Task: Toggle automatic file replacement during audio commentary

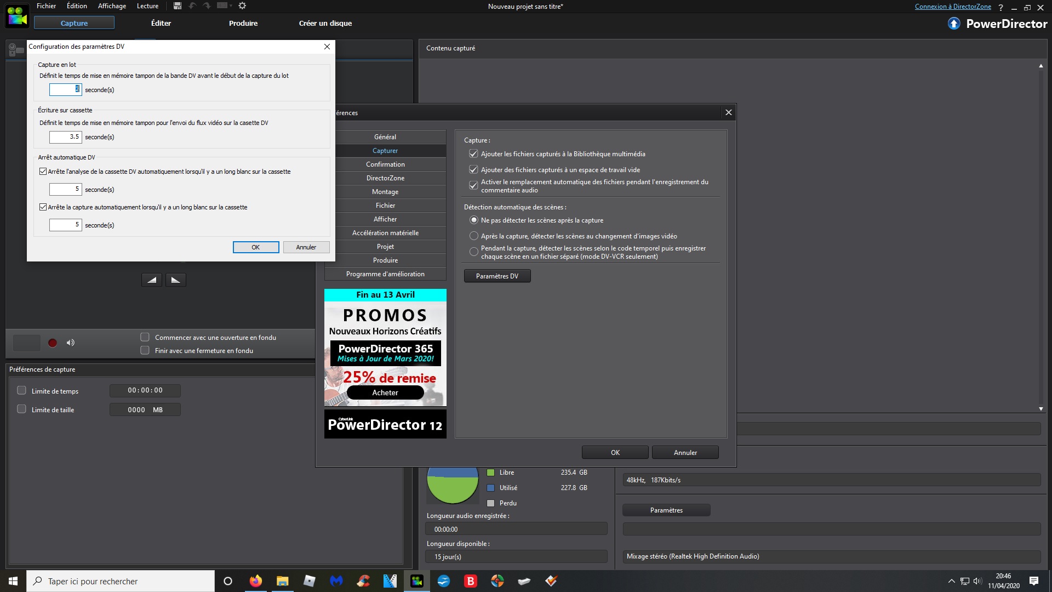Action: click(x=473, y=186)
